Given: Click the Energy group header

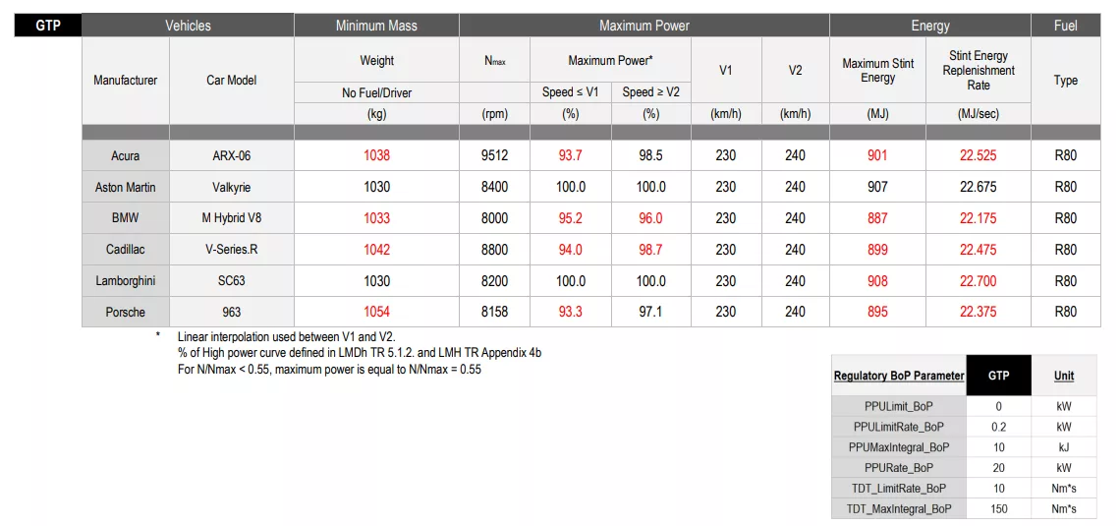Looking at the screenshot, I should tap(929, 26).
